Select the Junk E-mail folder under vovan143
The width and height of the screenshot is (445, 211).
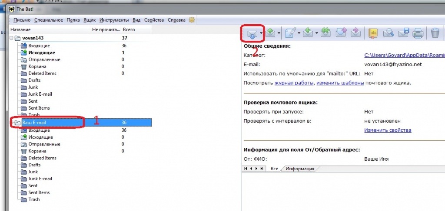tap(40, 94)
